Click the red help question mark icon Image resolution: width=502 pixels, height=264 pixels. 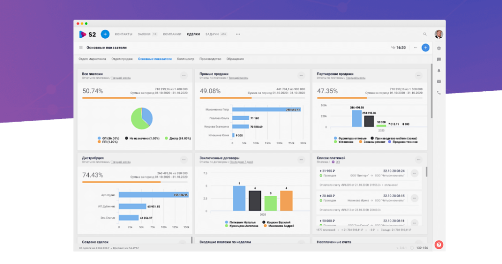439,245
